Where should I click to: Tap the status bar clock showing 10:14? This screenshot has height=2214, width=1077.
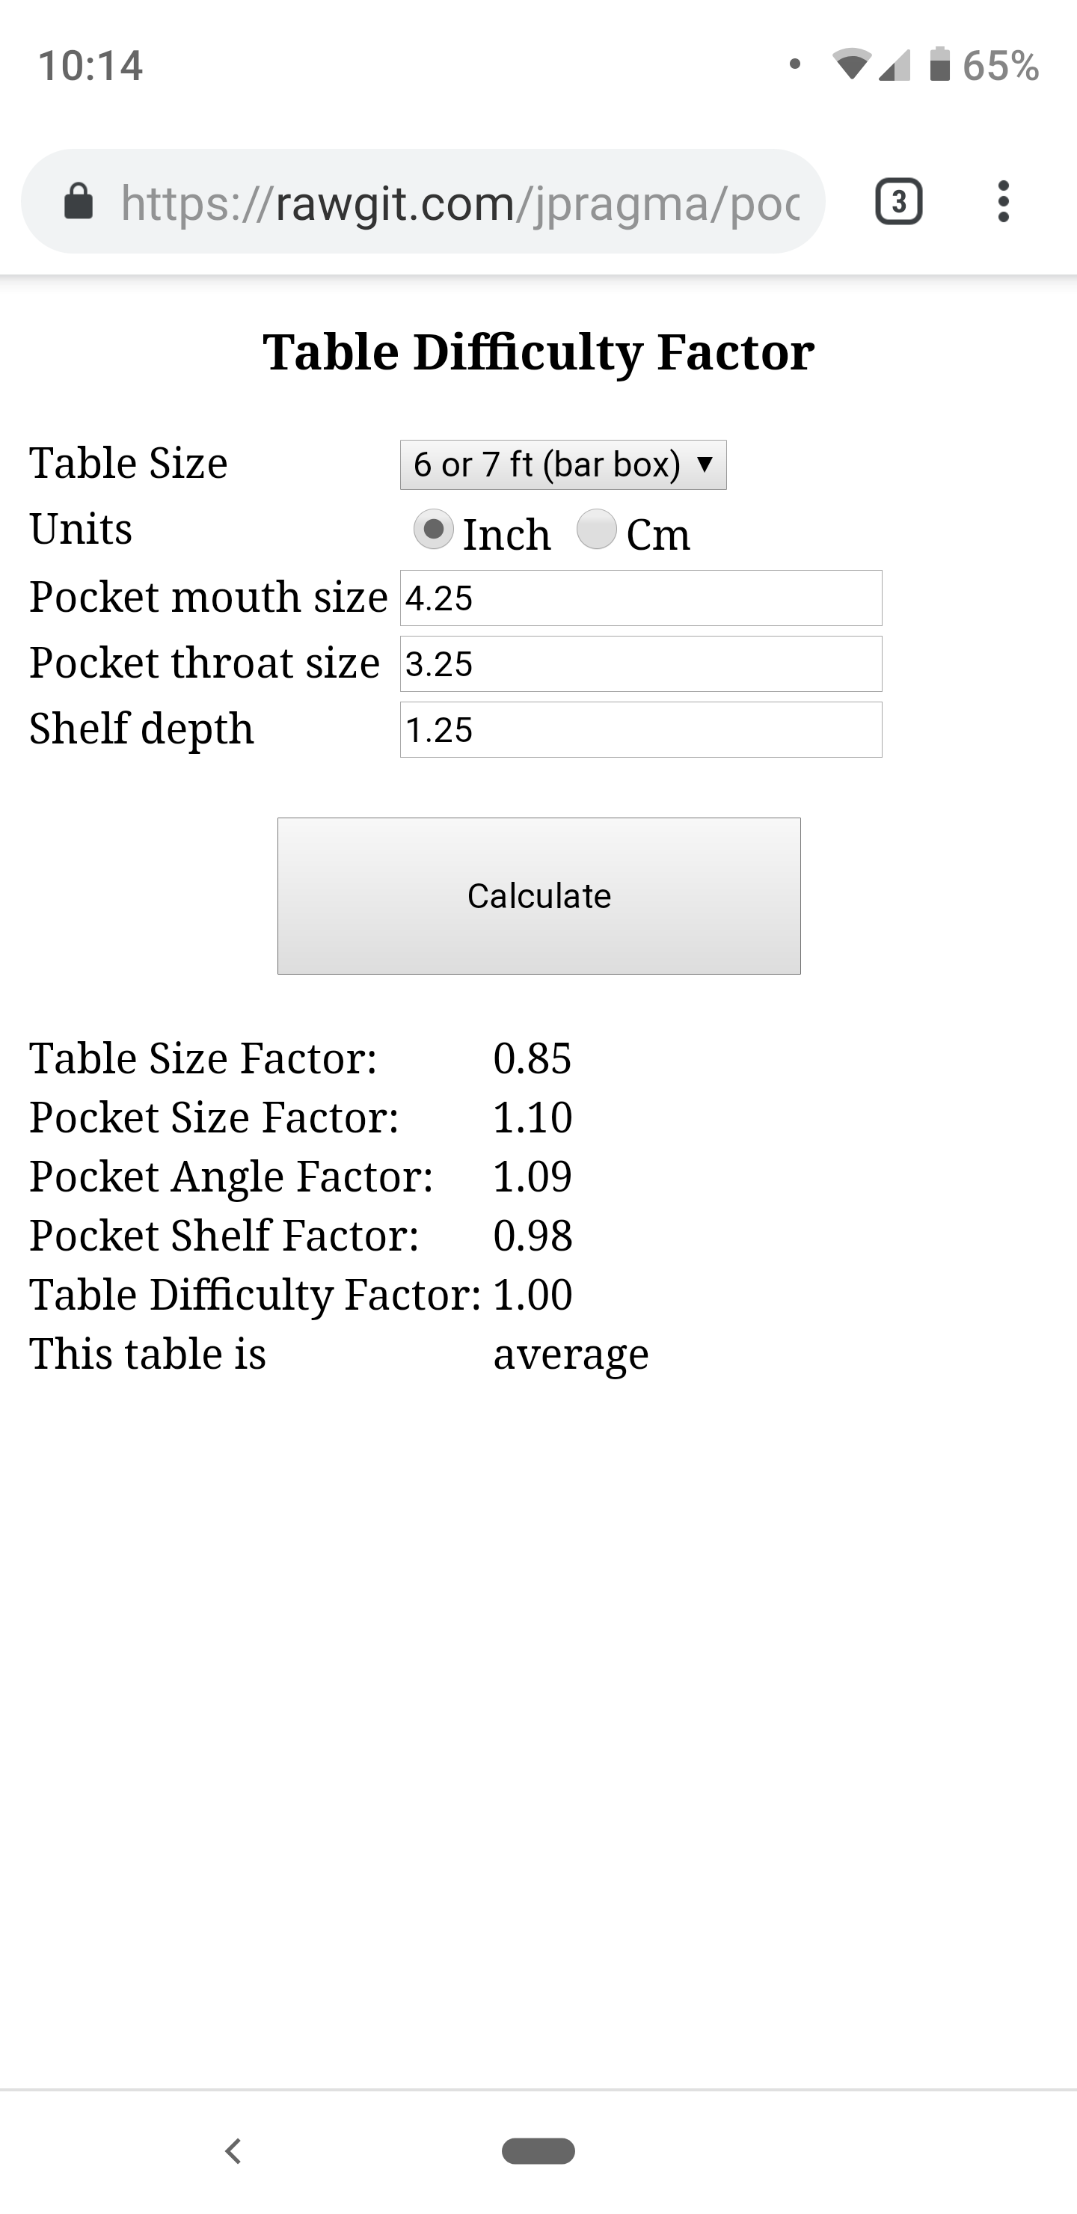(90, 65)
